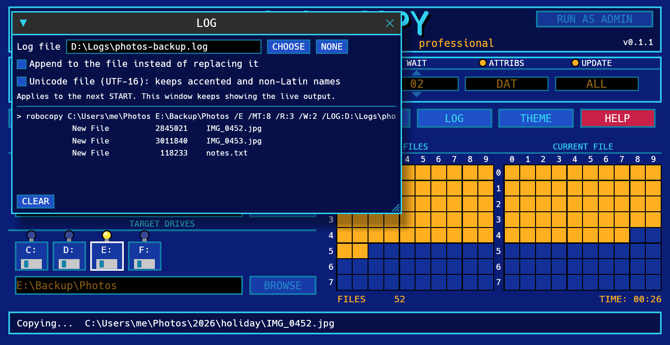Open the red HELP button
The image size is (670, 345).
tap(617, 118)
